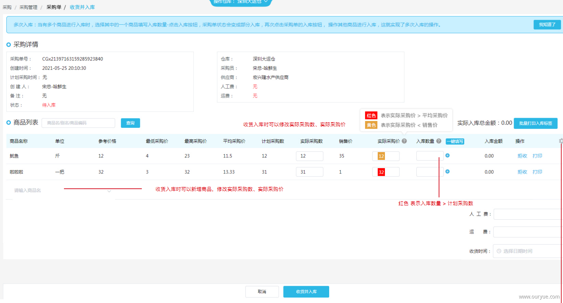Click plus icon in 啦啦啦 row
This screenshot has height=303, width=563.
(x=447, y=171)
